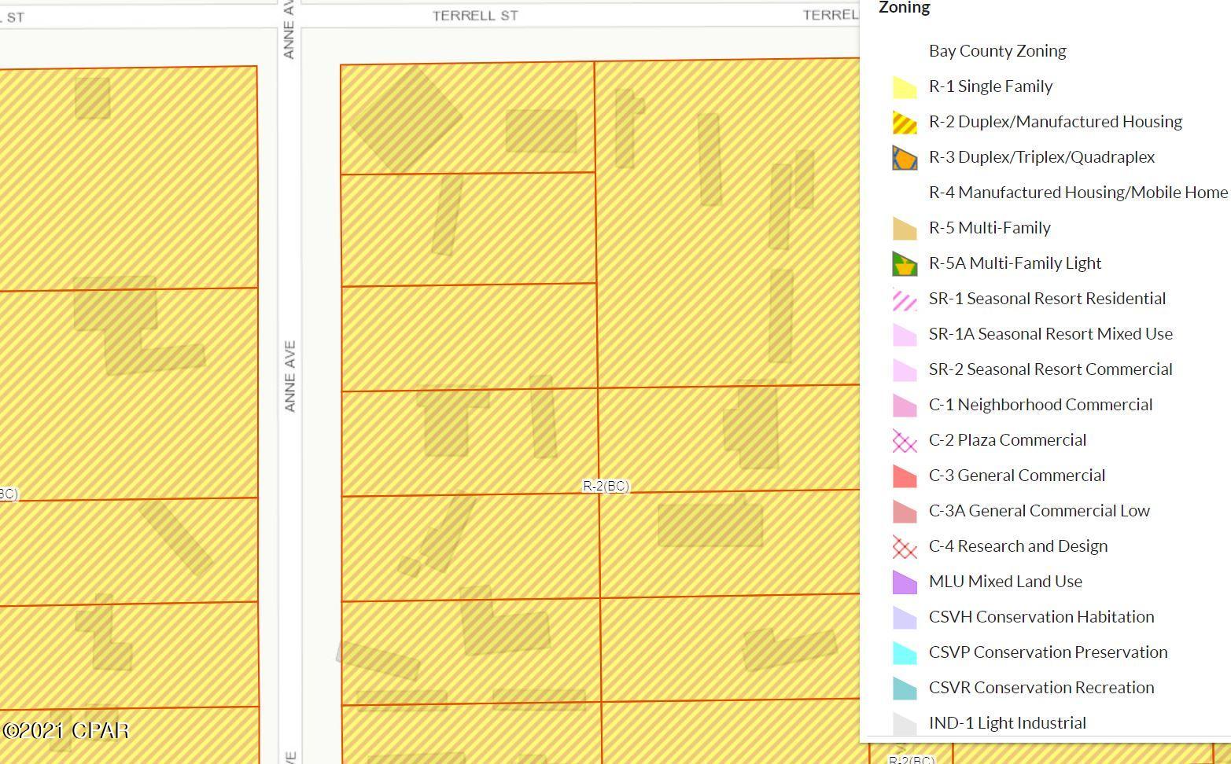
Task: Click the R-4 Manufactured Housing/Mobile Home label
Action: coord(1078,193)
